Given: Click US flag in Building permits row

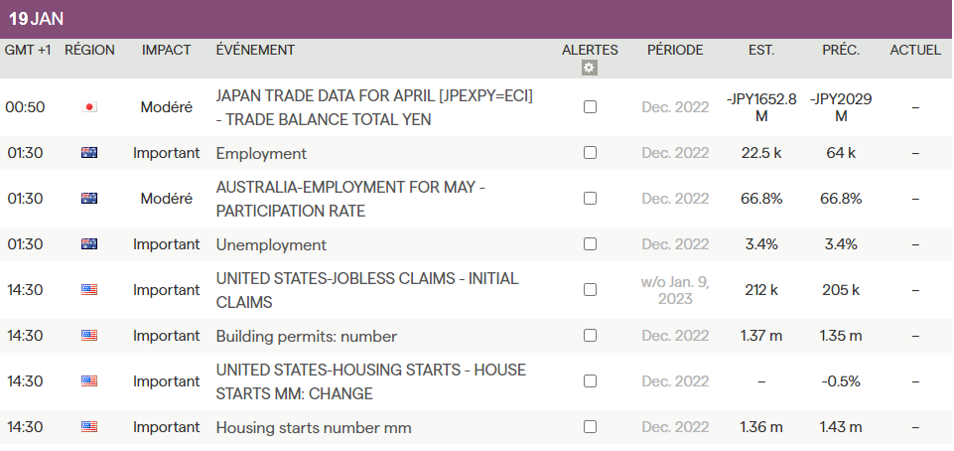Looking at the screenshot, I should click(x=89, y=336).
